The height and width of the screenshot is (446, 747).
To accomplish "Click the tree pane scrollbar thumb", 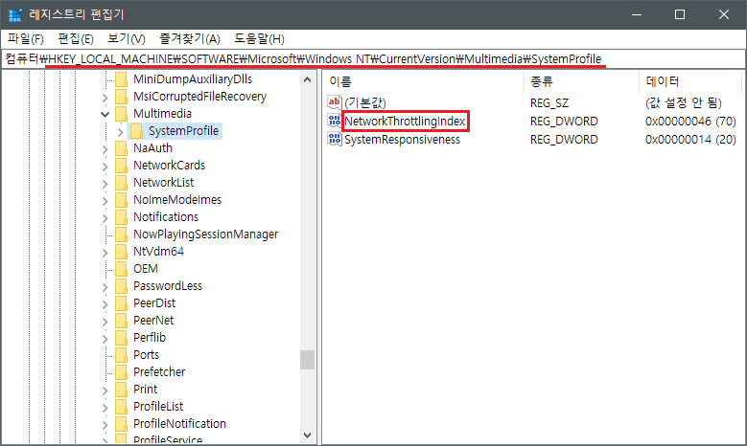I will click(307, 360).
